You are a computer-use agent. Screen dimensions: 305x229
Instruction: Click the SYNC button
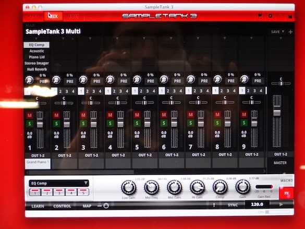(x=233, y=205)
